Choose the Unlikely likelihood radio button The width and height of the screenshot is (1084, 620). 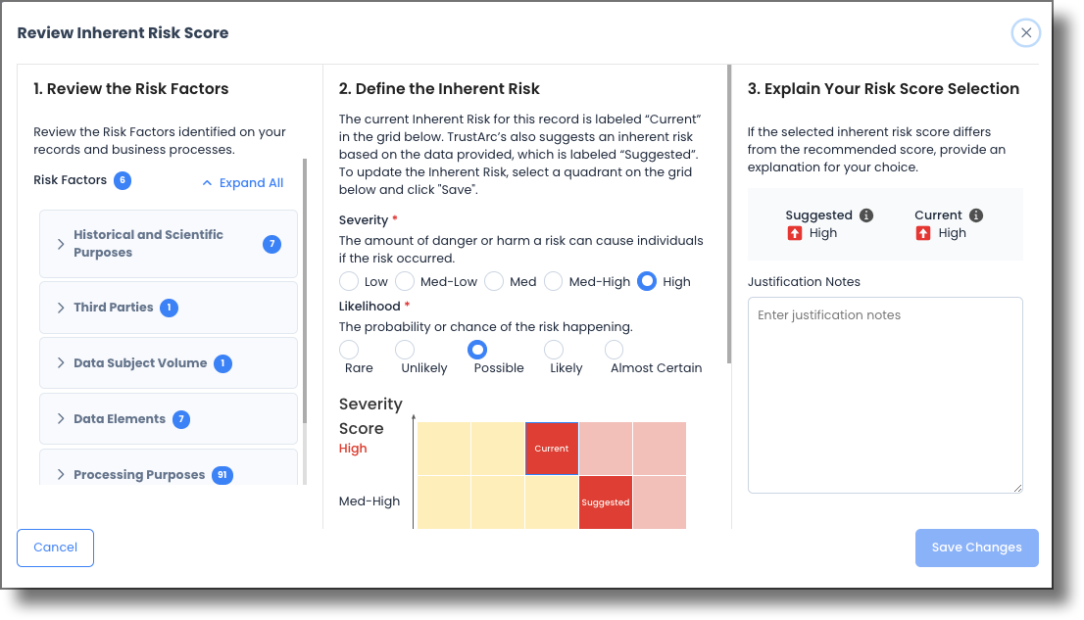coord(405,350)
